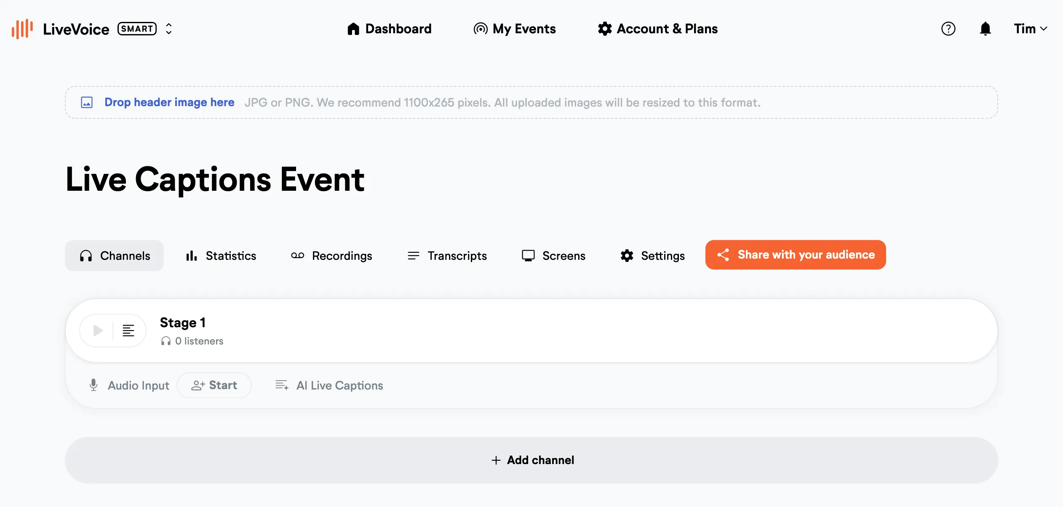This screenshot has width=1063, height=507.
Task: Click the LiveVoice waveform logo
Action: coord(22,29)
